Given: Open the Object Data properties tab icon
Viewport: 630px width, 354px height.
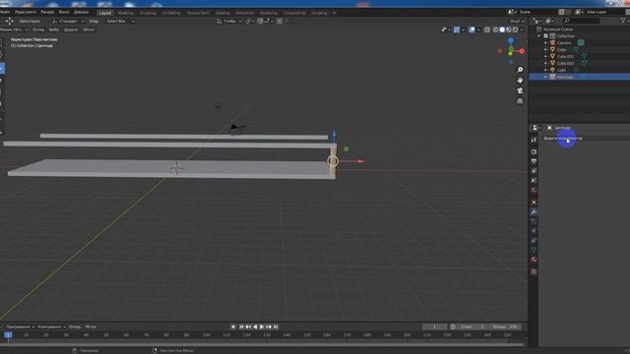Looking at the screenshot, I should click(x=534, y=250).
